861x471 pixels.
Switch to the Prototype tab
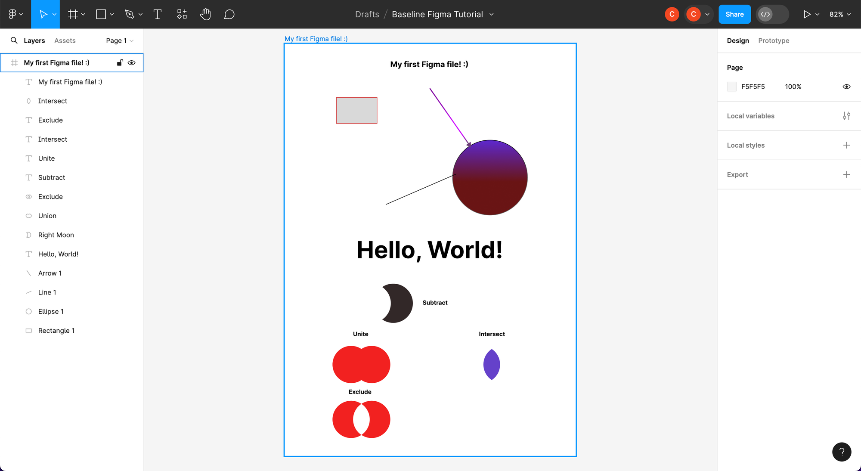coord(774,40)
